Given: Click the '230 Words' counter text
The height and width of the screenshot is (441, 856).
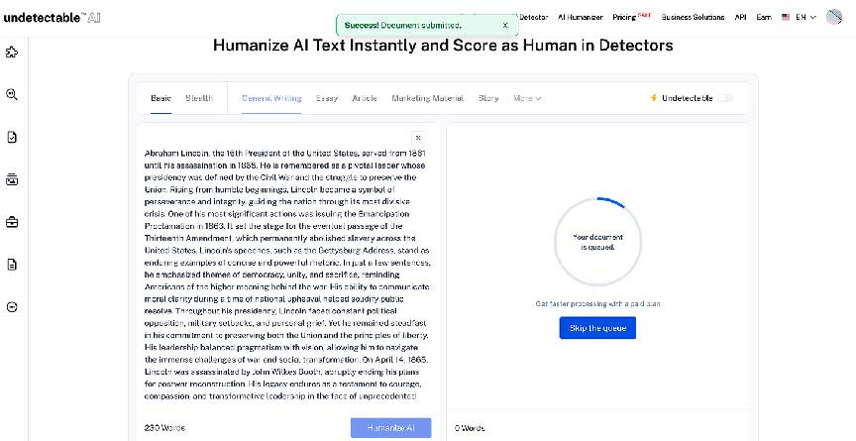Looking at the screenshot, I should 164,428.
